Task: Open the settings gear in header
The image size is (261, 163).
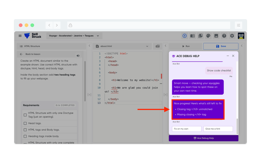Action: coord(232,36)
